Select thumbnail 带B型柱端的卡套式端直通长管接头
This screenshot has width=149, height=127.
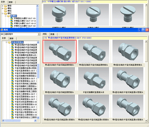[x=60, y=106]
